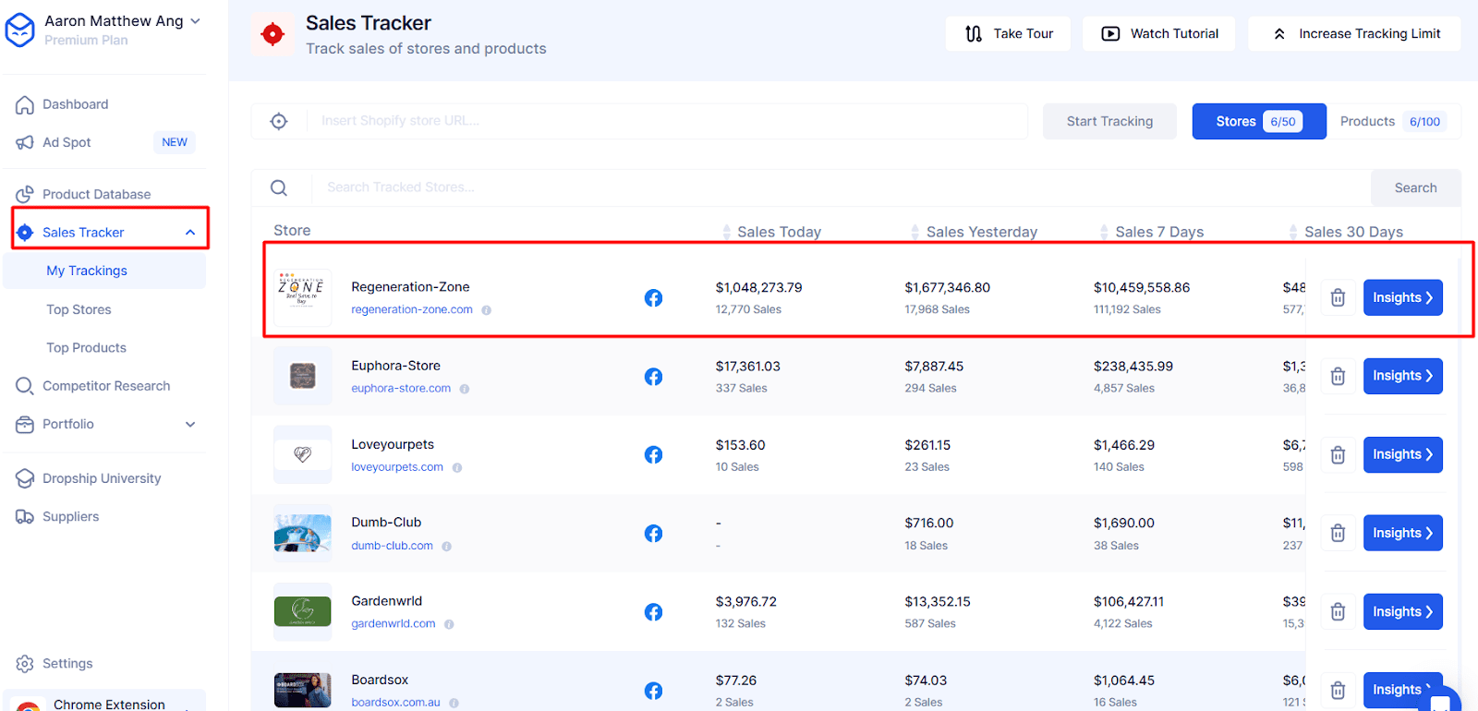Image resolution: width=1478 pixels, height=711 pixels.
Task: Switch to the Products 6/100 tab
Action: pos(1393,121)
